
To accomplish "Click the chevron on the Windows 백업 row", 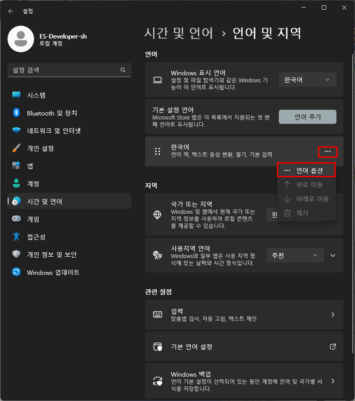I will pyautogui.click(x=333, y=381).
